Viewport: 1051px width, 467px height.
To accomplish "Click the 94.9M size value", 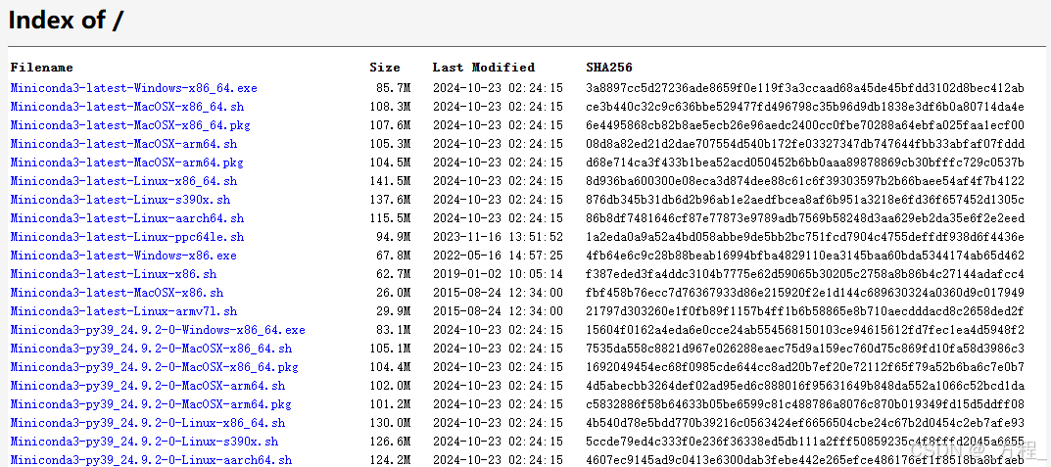I will pos(394,237).
